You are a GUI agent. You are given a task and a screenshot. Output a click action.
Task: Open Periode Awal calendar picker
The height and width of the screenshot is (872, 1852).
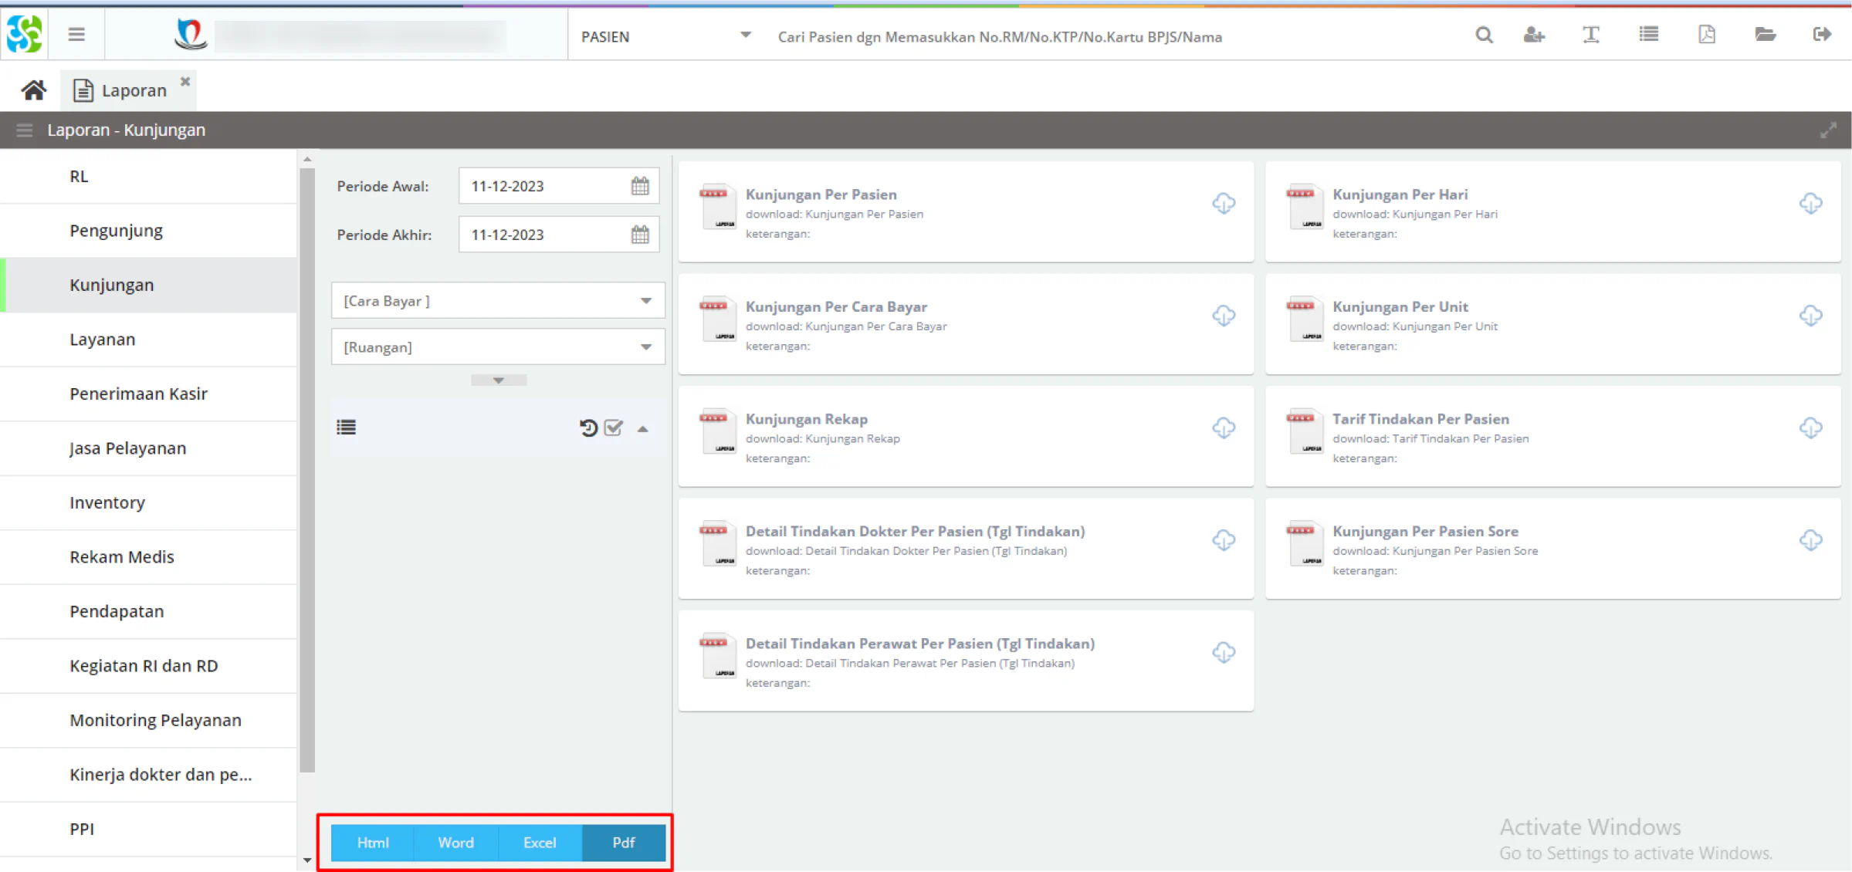(640, 186)
